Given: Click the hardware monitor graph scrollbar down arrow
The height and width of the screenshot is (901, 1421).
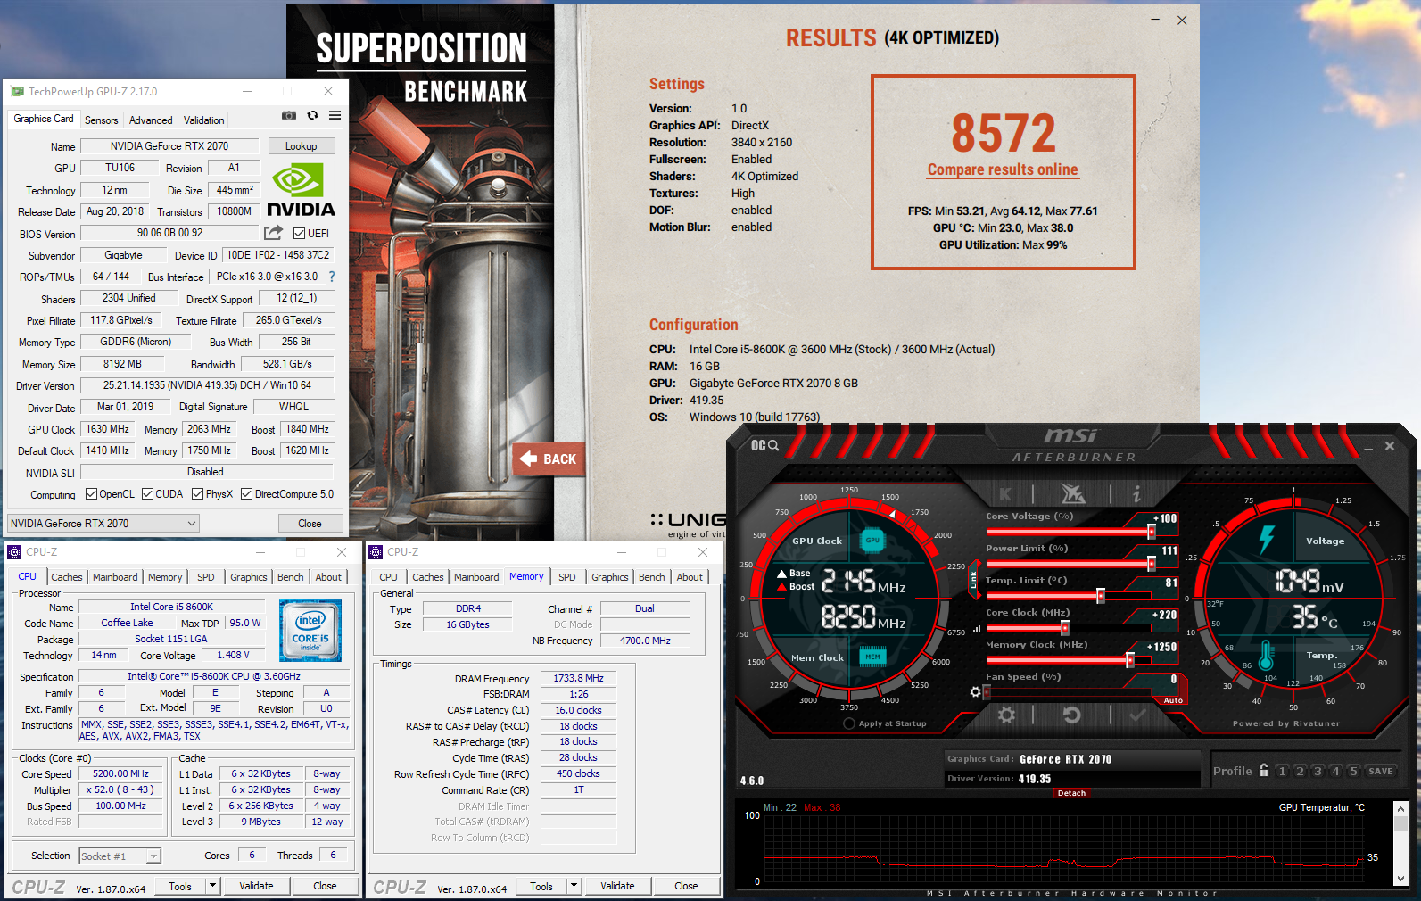Looking at the screenshot, I should (1400, 879).
